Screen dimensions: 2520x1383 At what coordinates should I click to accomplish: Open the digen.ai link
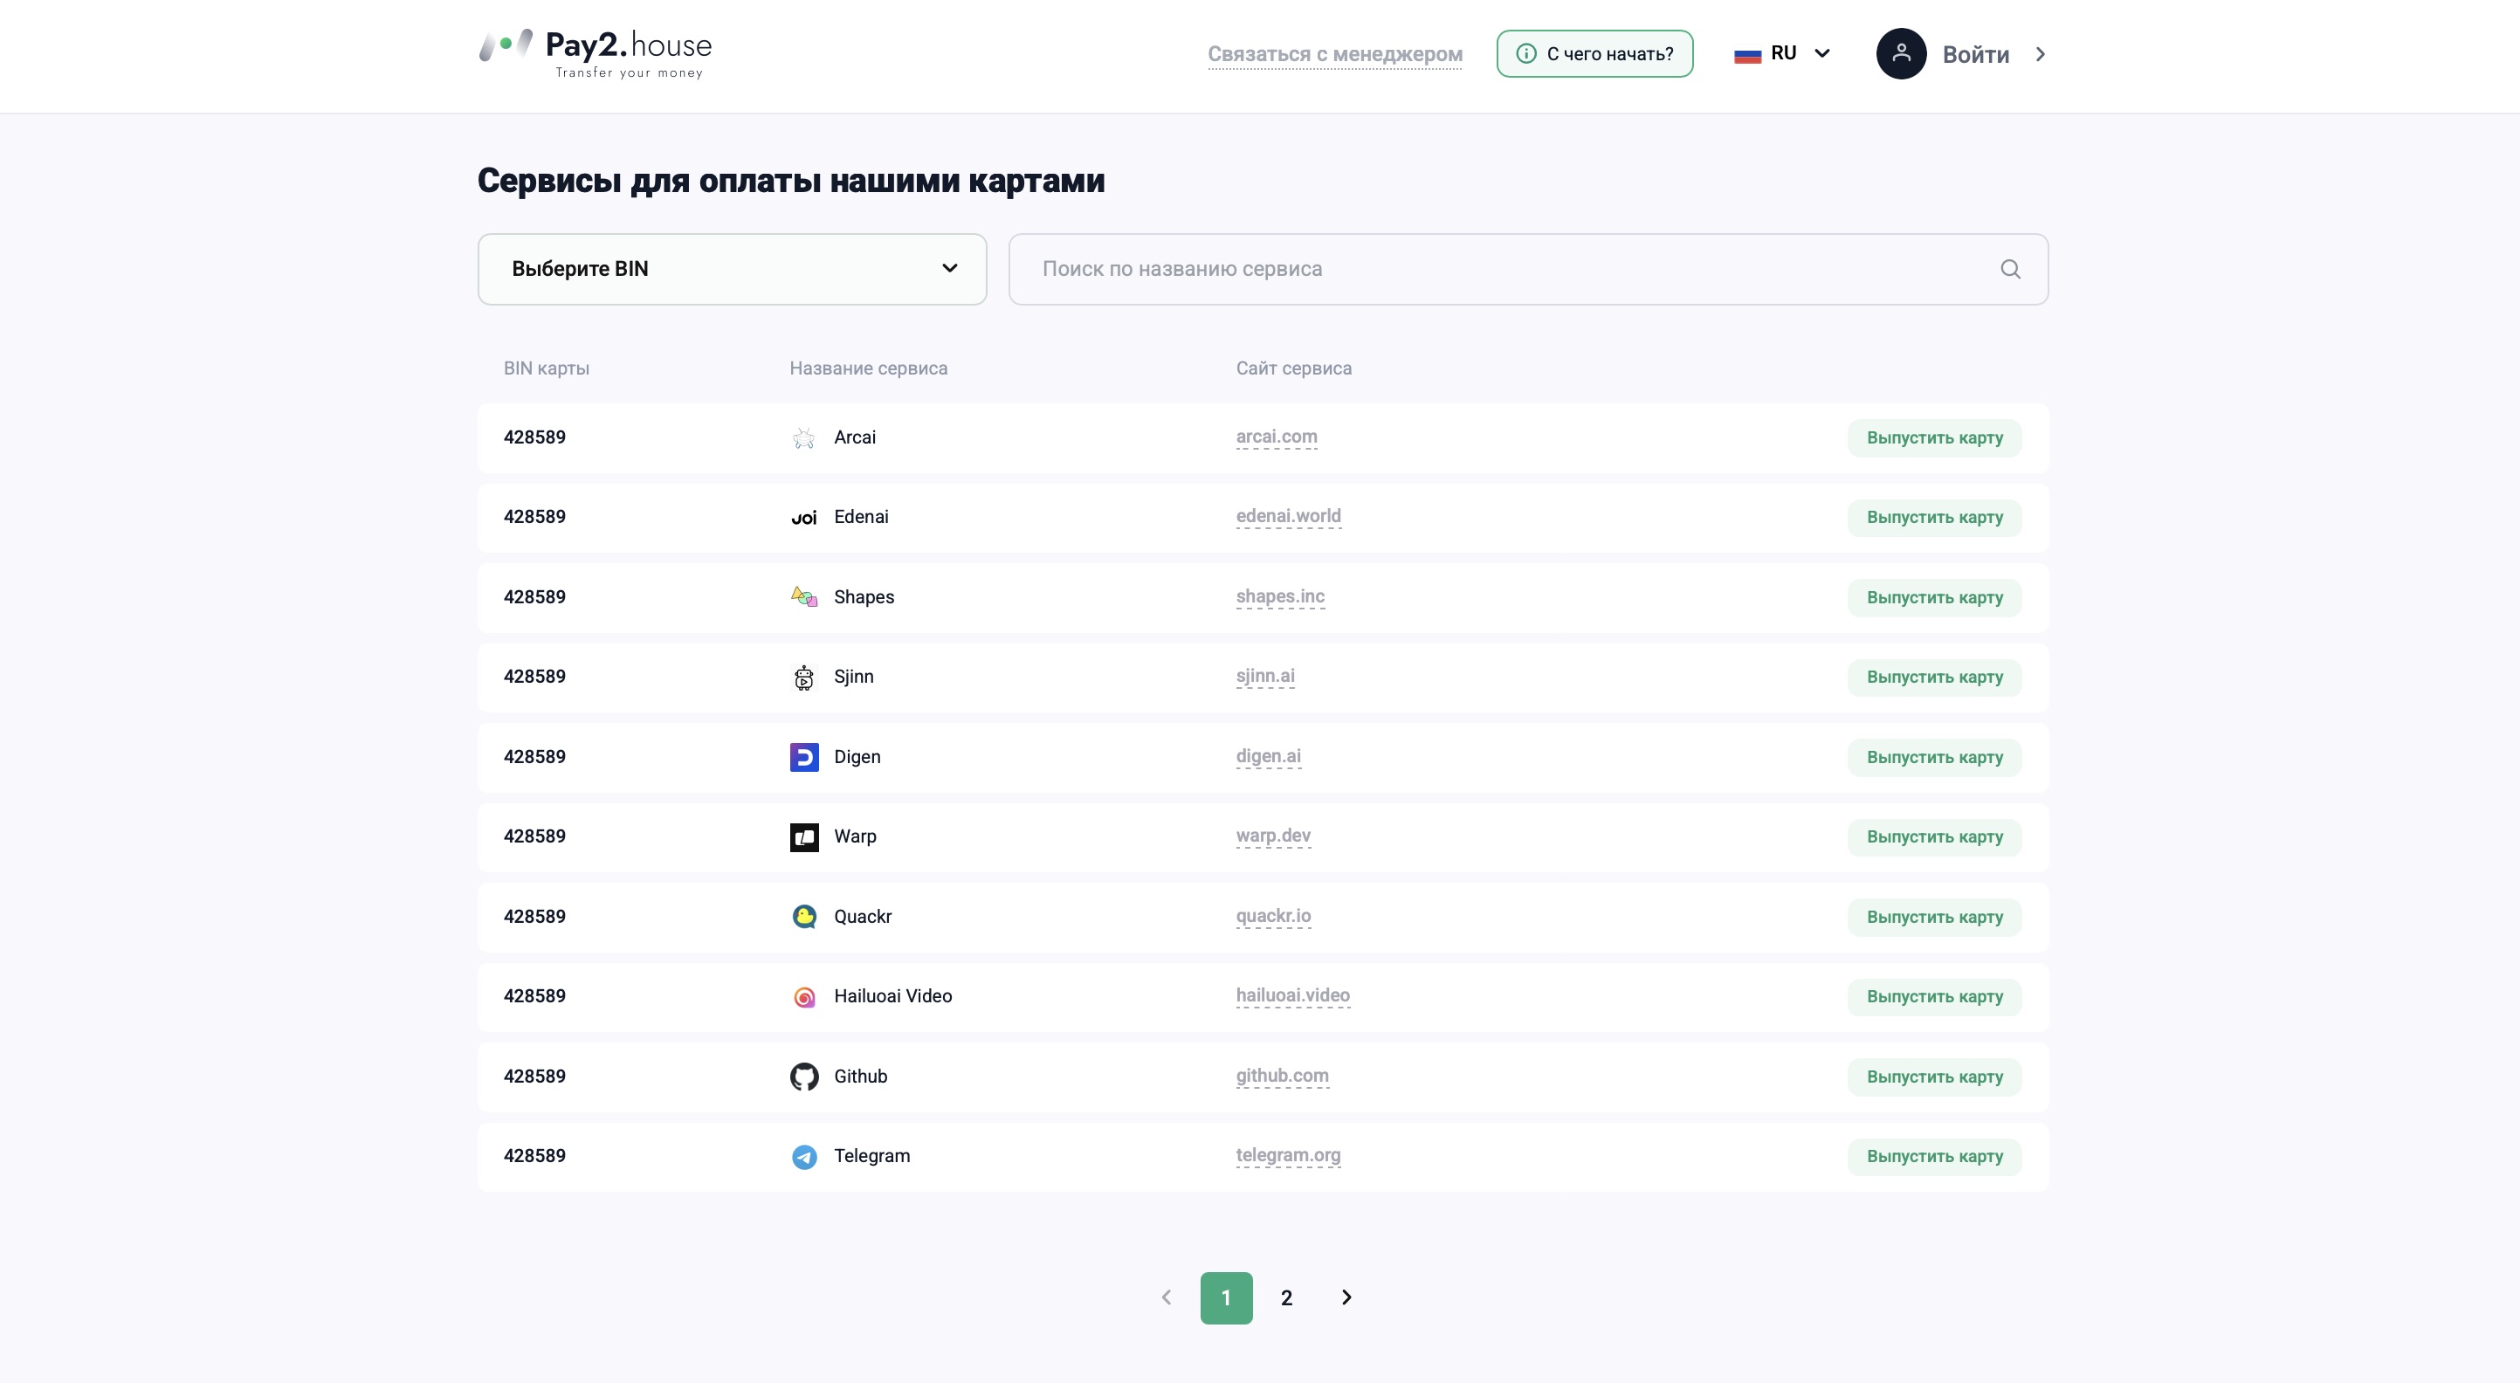pyautogui.click(x=1268, y=756)
